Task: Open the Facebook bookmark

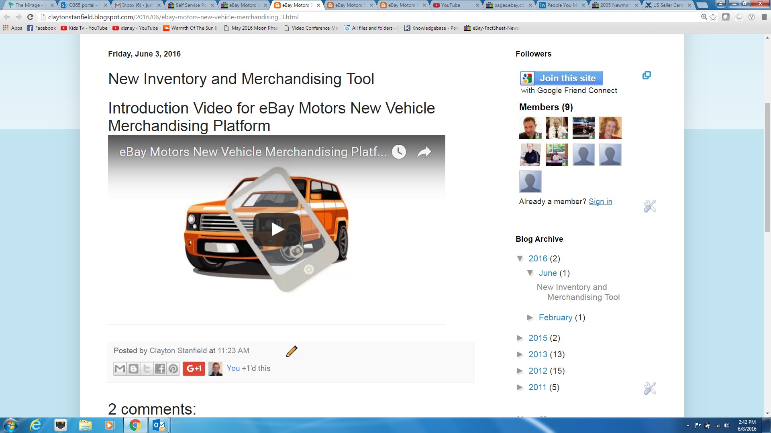Action: (41, 28)
